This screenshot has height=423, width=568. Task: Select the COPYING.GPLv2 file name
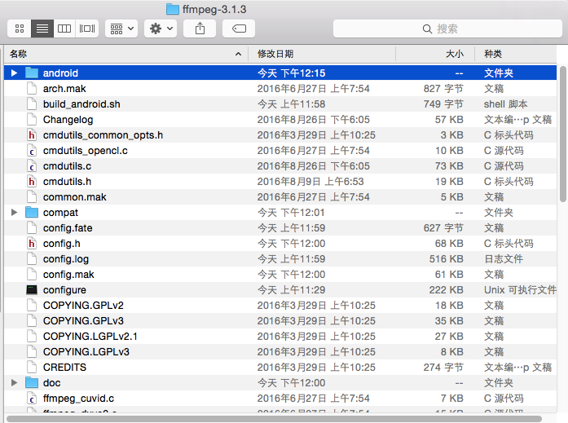tap(83, 306)
